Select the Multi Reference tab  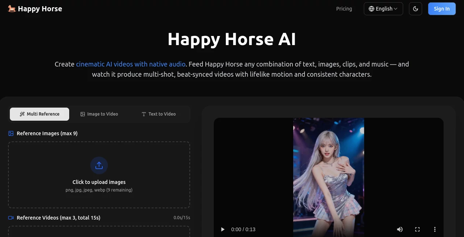tap(39, 114)
